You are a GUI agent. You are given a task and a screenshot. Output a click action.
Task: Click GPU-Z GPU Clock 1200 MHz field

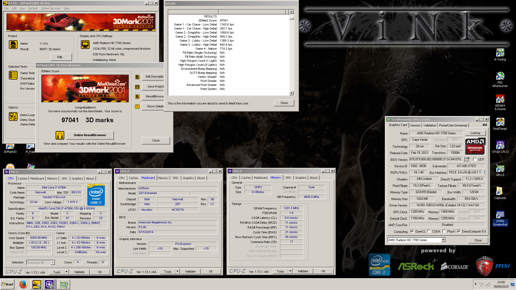[418, 212]
